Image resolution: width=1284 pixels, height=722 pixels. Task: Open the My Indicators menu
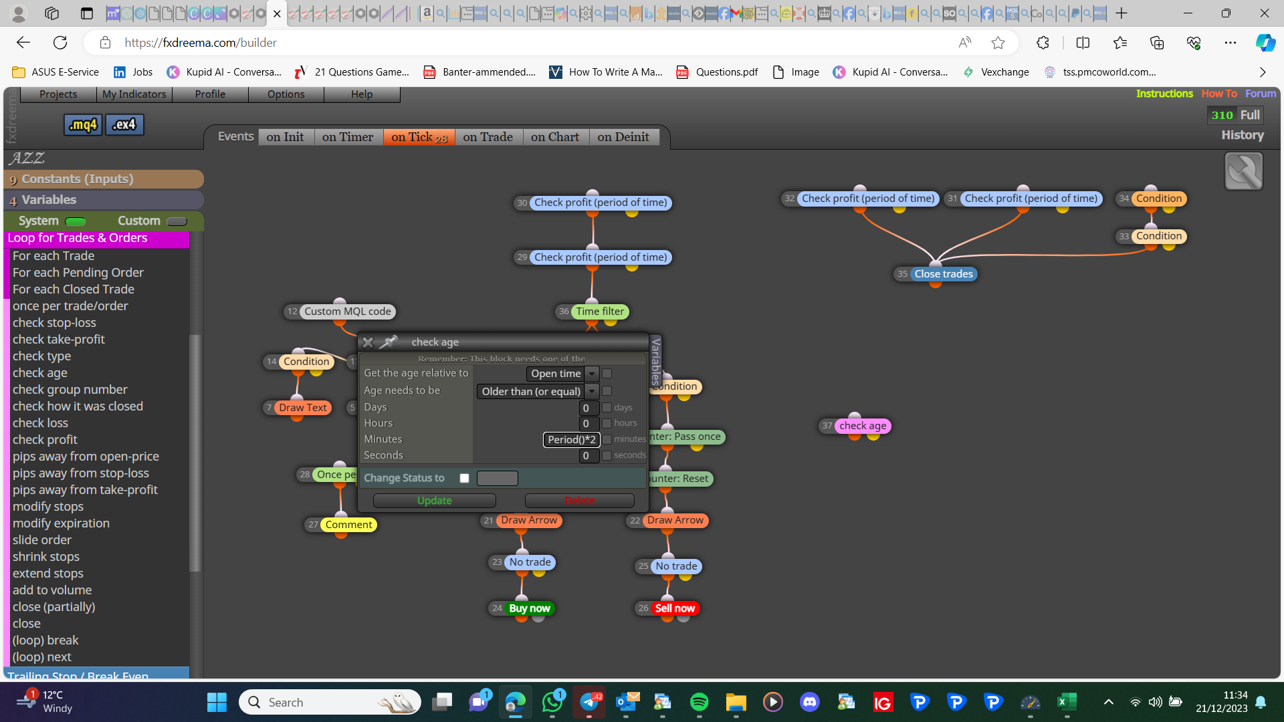134,94
